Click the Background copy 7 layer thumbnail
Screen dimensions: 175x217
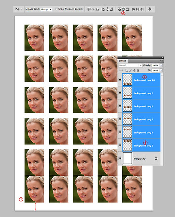click(127, 119)
